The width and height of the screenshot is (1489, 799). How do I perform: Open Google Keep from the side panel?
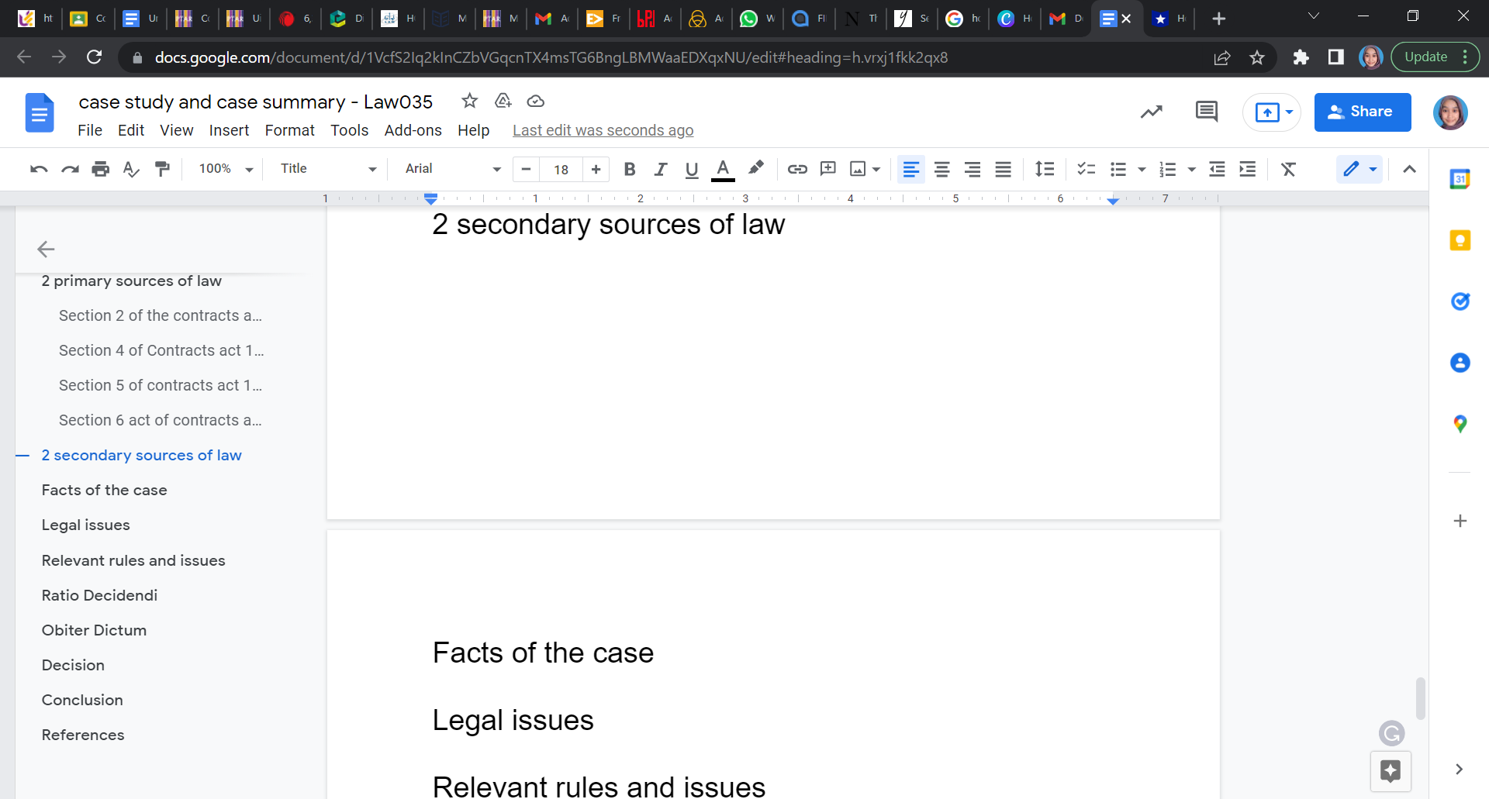point(1461,240)
